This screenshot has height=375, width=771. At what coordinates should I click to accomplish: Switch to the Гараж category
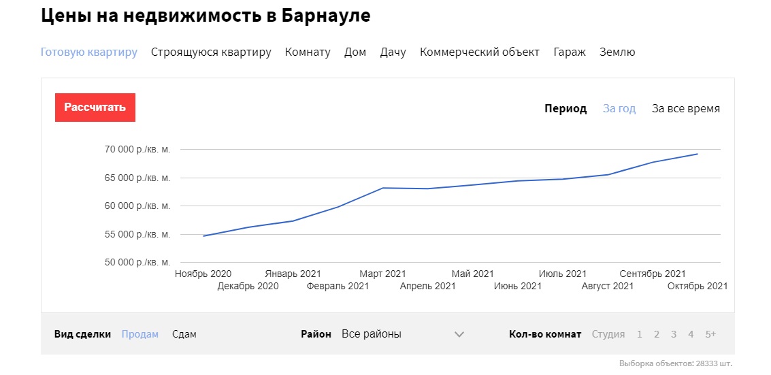[x=570, y=52]
